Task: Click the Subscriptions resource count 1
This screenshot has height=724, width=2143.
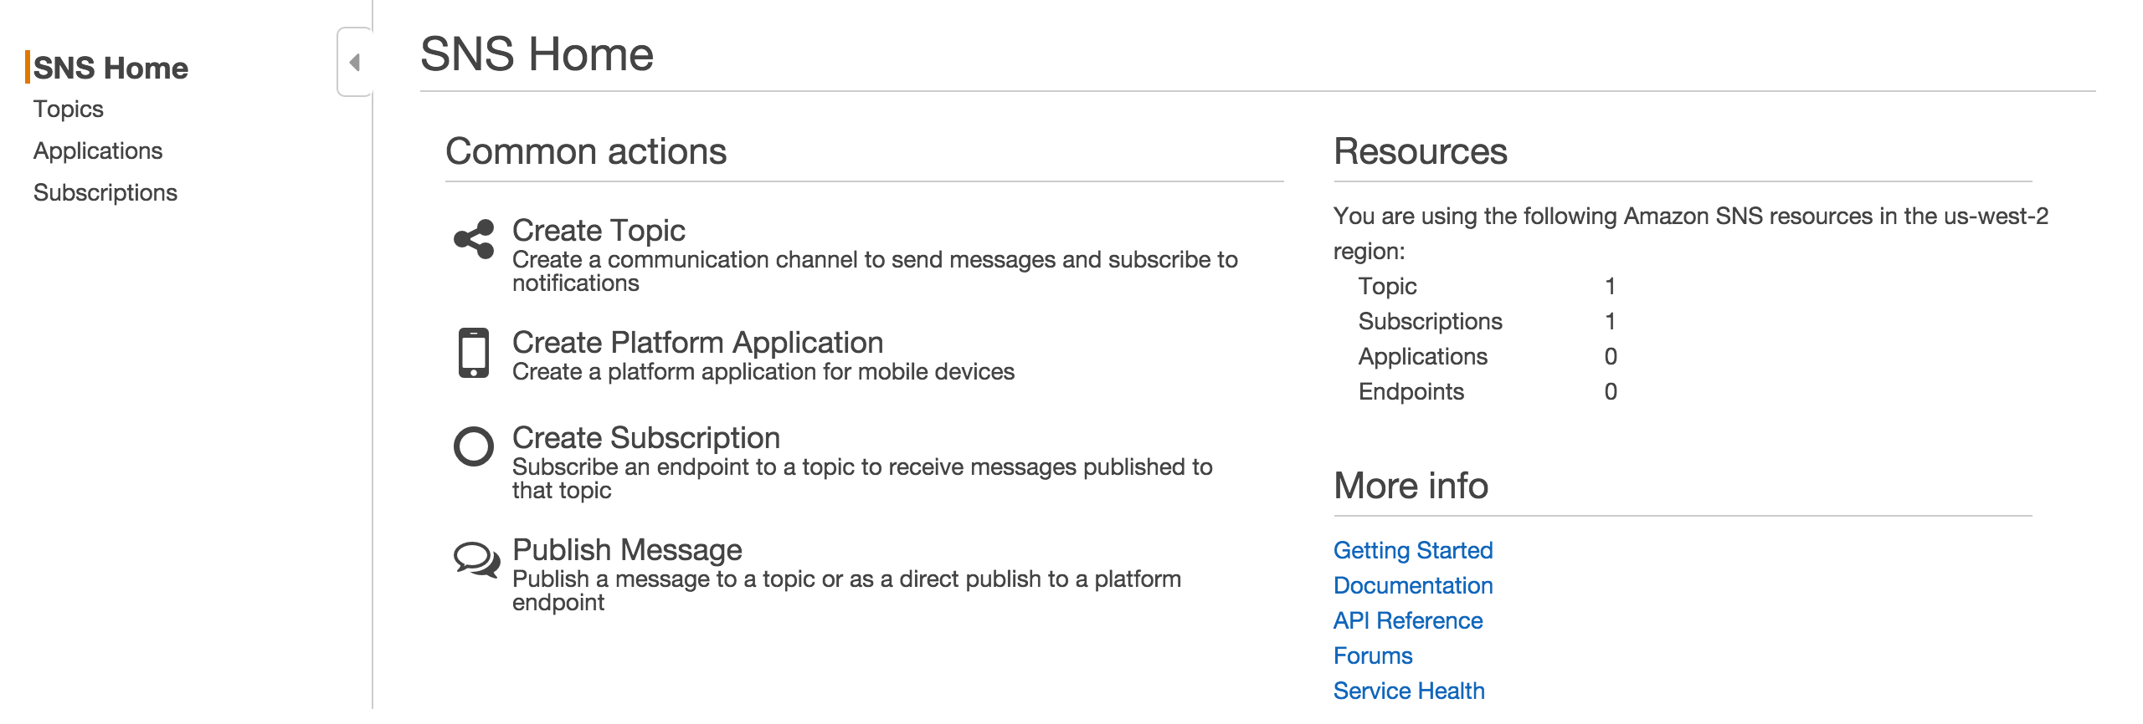Action: pyautogui.click(x=1610, y=321)
